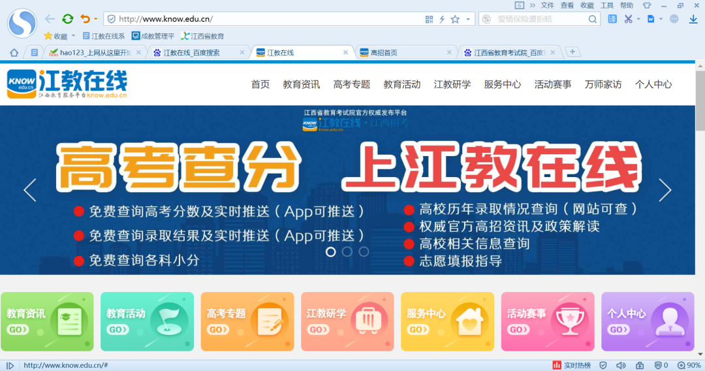This screenshot has width=705, height=371.
Task: Click the home icon beside tabs
Action: click(14, 53)
